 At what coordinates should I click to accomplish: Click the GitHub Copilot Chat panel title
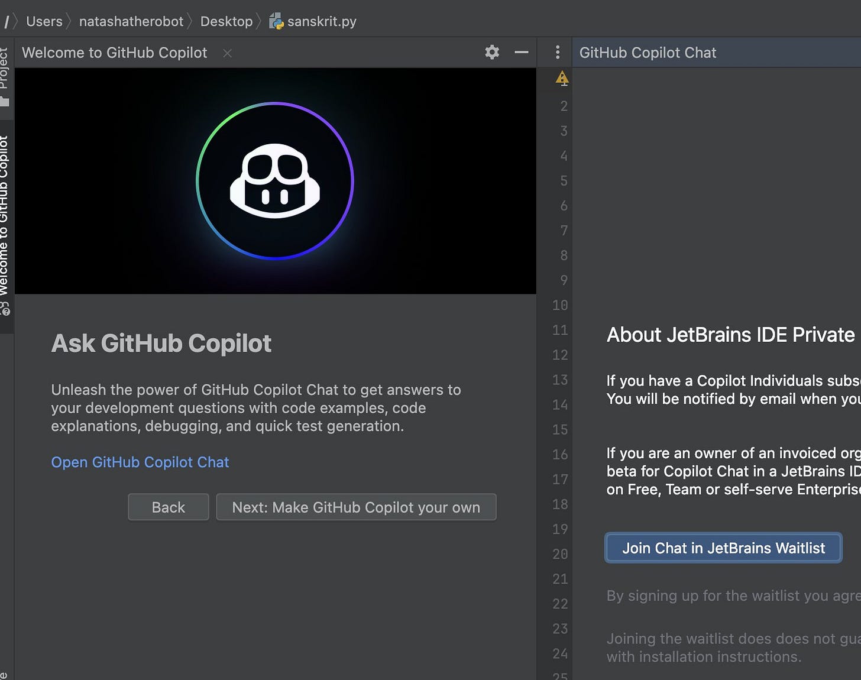tap(648, 53)
